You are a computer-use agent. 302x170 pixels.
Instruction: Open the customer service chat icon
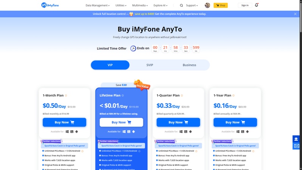(296, 139)
